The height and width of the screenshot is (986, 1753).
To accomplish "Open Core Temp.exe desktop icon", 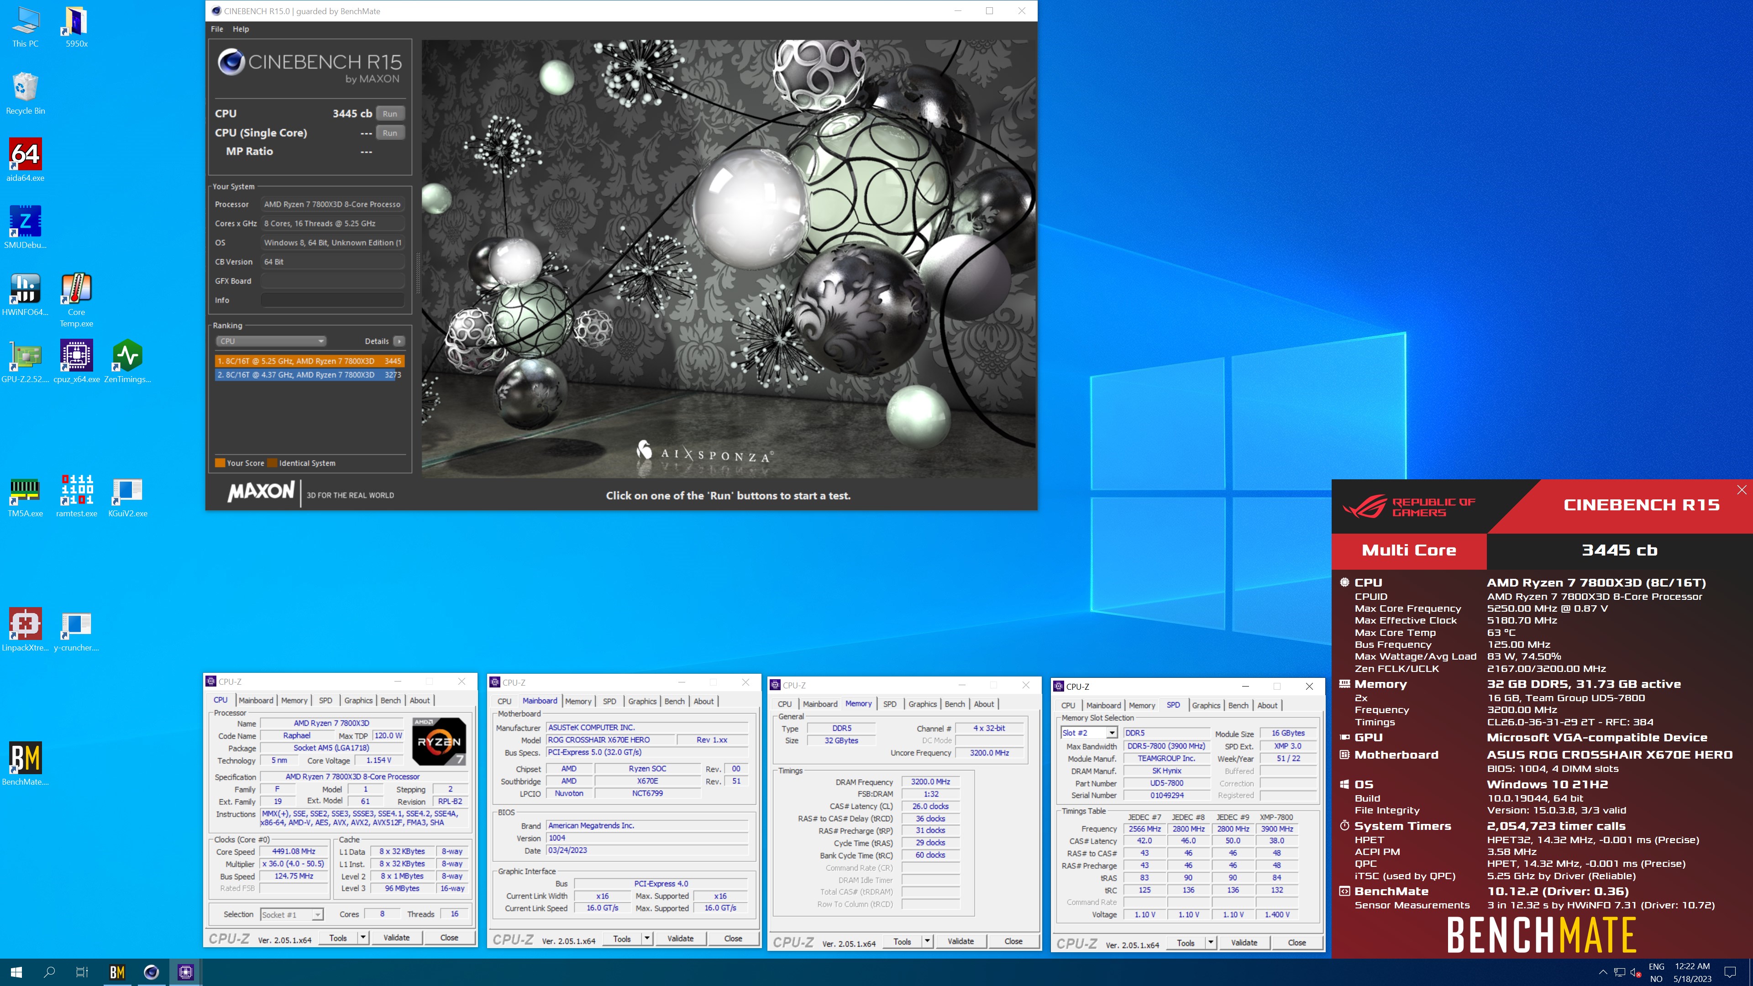I will [76, 300].
